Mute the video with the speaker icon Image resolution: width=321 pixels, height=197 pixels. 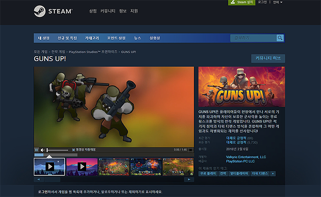pos(43,150)
